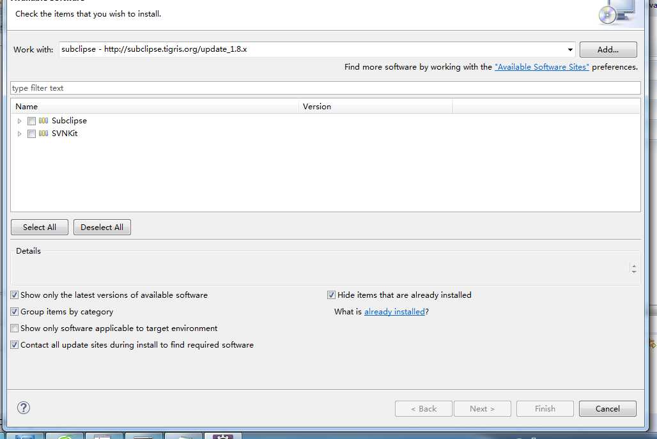Click the Subclipse category icon
657x439 pixels.
(43, 121)
